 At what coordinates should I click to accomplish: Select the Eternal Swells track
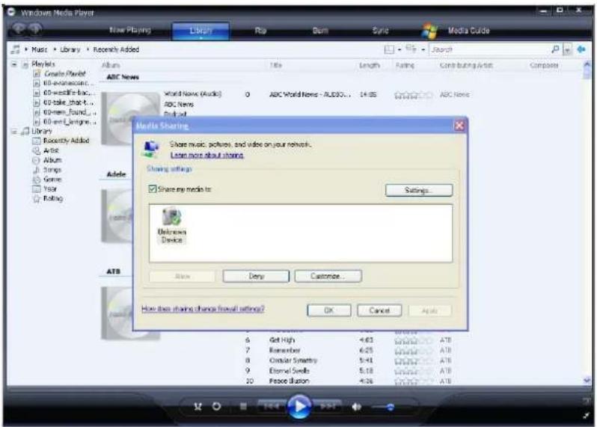pyautogui.click(x=290, y=370)
